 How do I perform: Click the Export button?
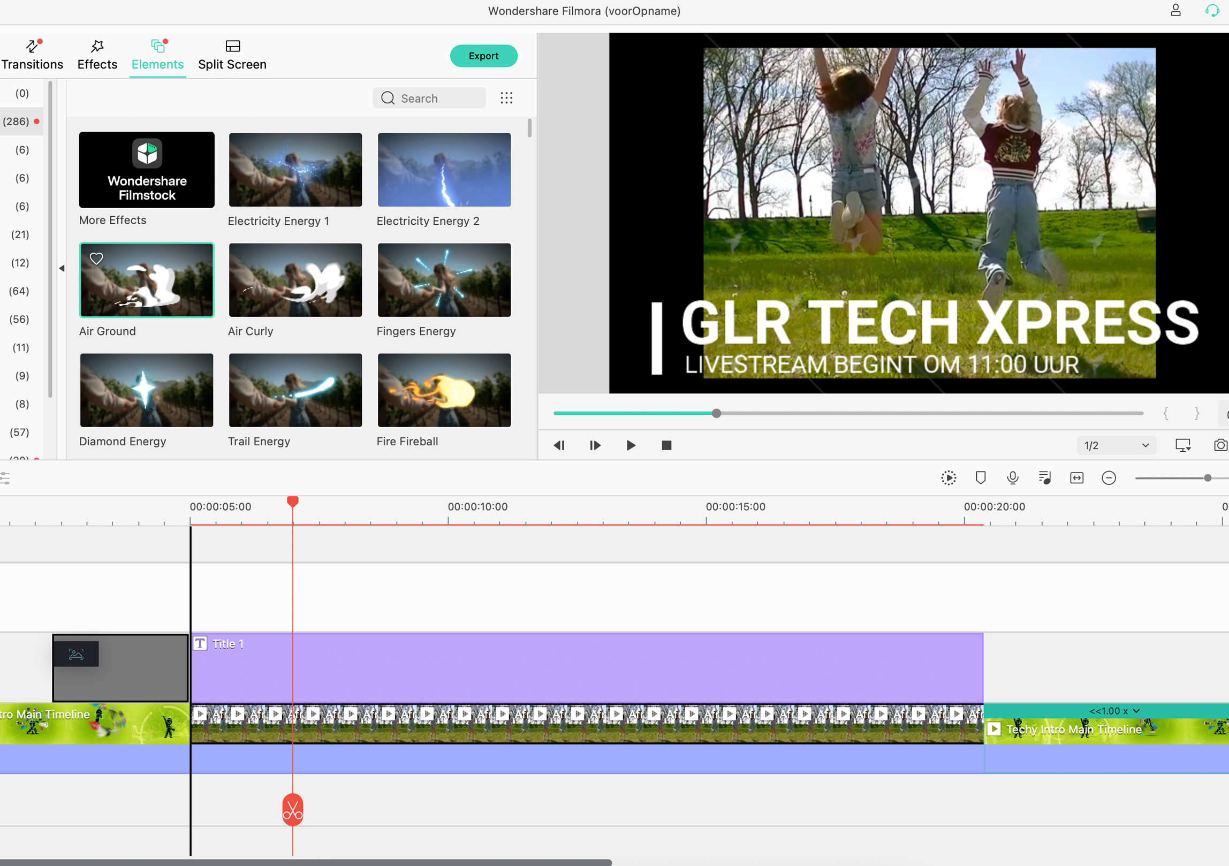click(x=483, y=56)
